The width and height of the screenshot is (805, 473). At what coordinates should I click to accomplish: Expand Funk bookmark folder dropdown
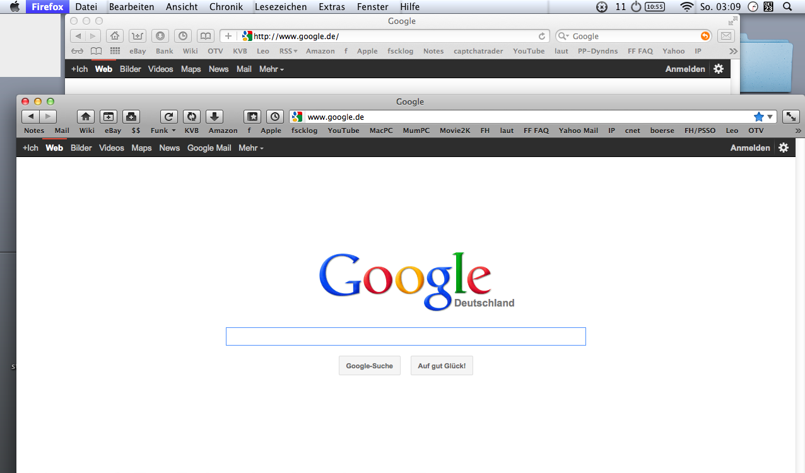163,131
